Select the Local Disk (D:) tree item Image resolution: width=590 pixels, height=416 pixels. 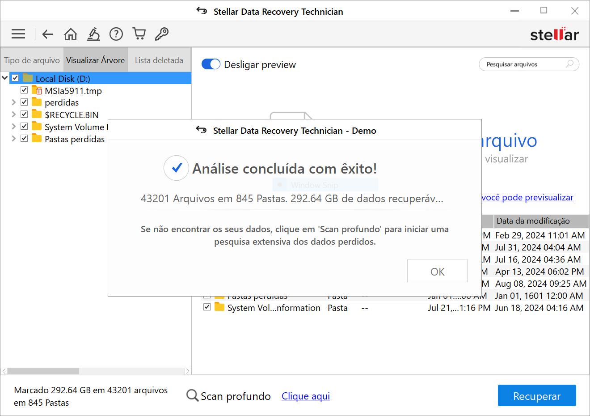click(x=63, y=79)
